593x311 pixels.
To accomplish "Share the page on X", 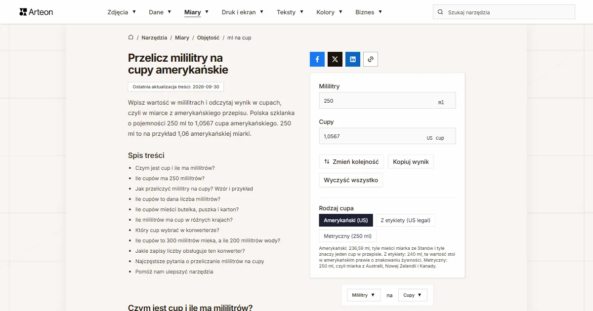I will point(335,59).
